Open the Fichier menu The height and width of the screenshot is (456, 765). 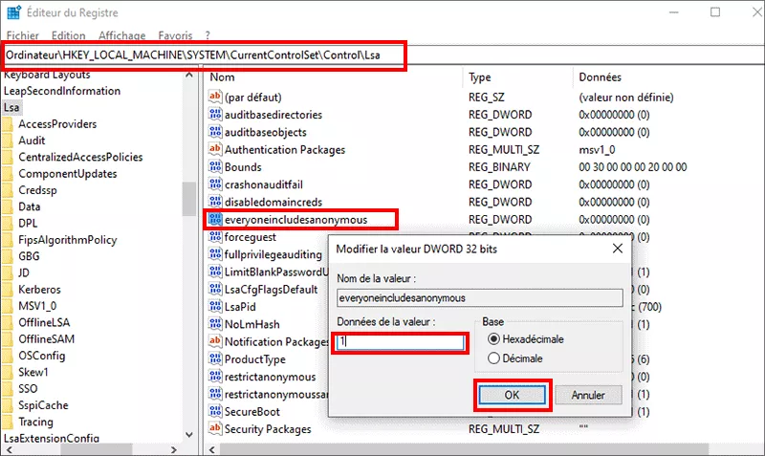click(19, 34)
